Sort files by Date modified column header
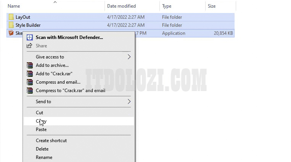 click(122, 6)
